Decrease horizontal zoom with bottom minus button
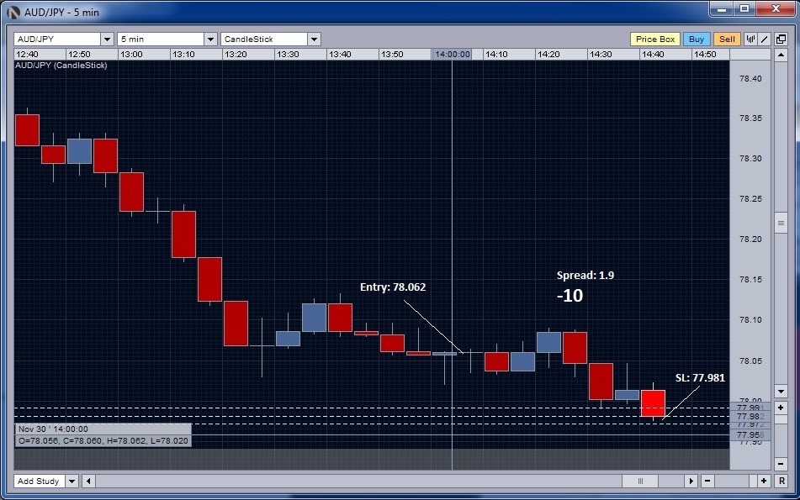The width and height of the screenshot is (800, 500). (x=707, y=482)
